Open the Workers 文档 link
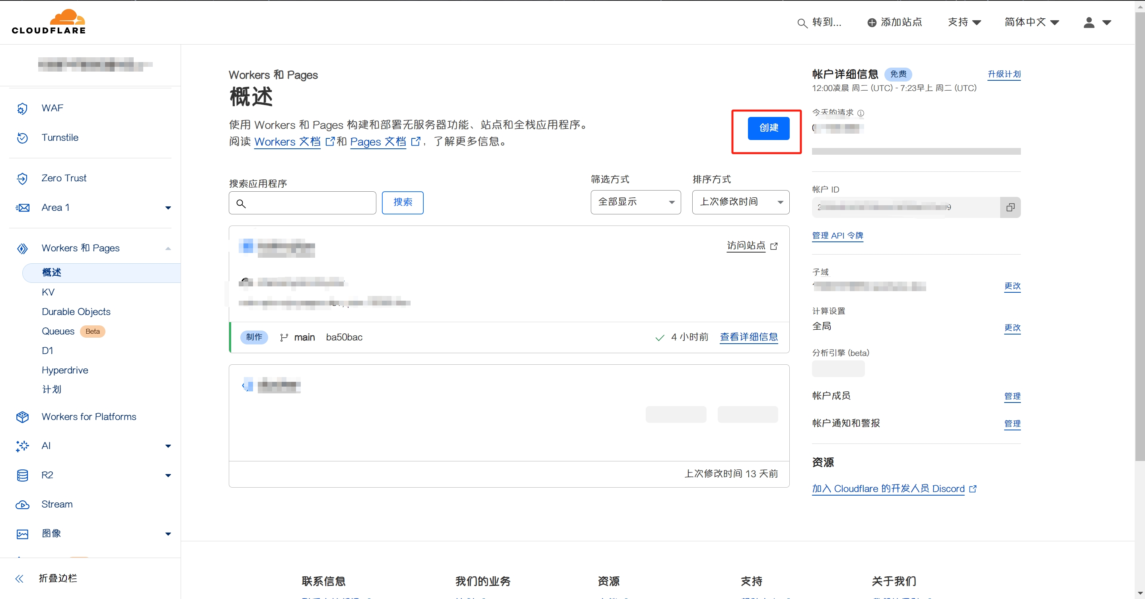 [287, 142]
